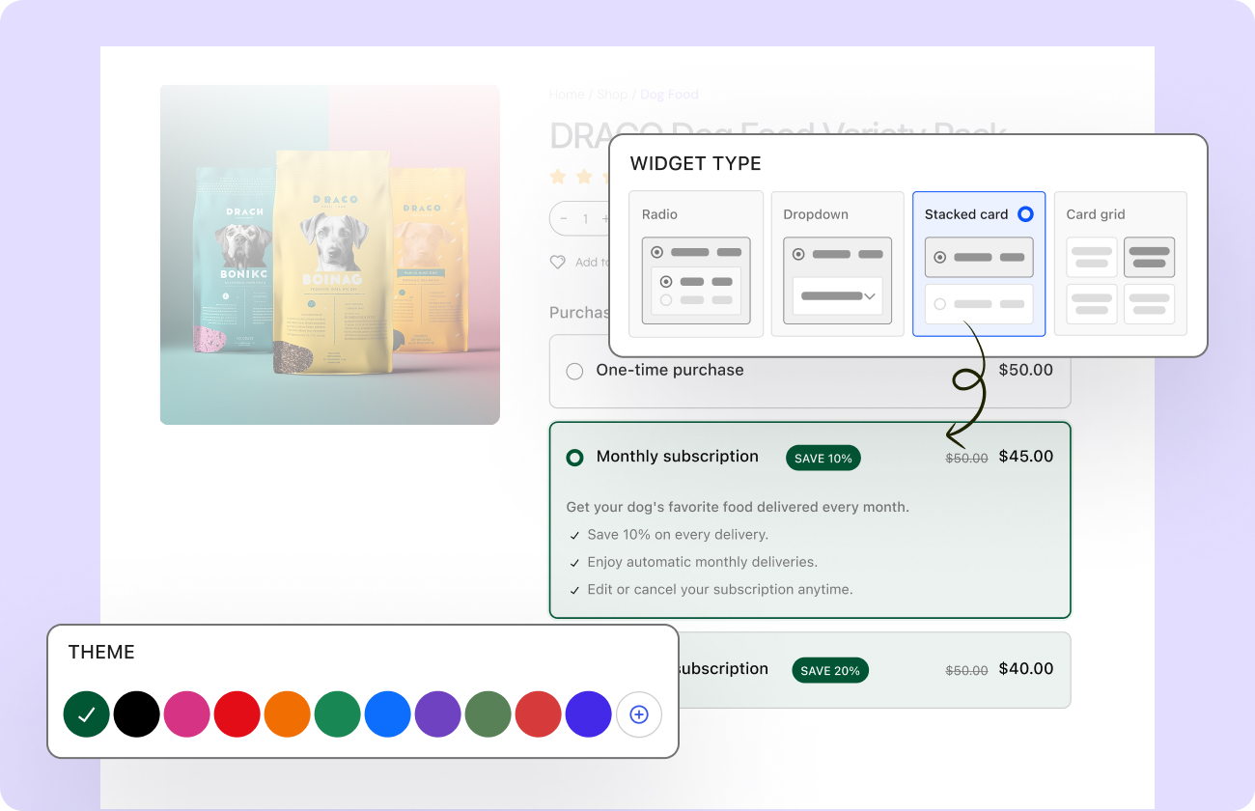Pick the muted olive green theme swatch
This screenshot has width=1255, height=811.
[x=488, y=714]
